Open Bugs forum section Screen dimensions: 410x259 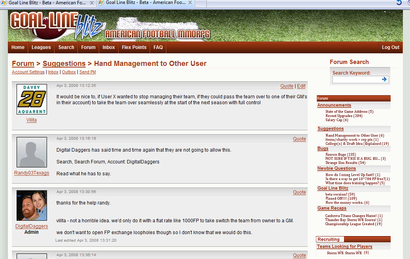pyautogui.click(x=323, y=148)
